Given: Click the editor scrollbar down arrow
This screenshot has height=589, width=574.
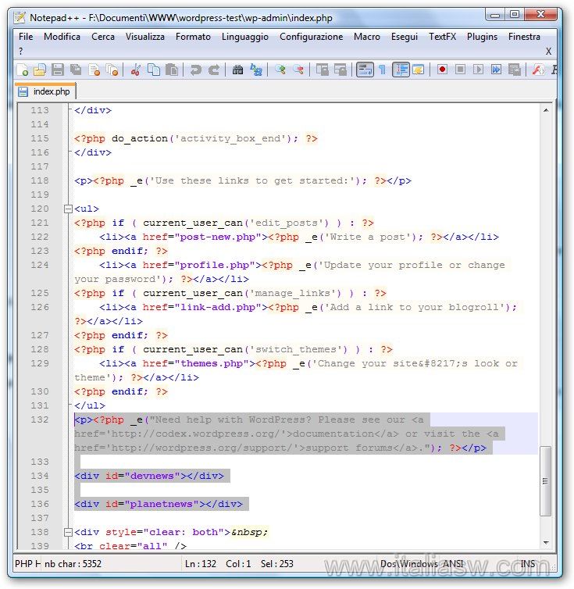Looking at the screenshot, I should click(546, 542).
